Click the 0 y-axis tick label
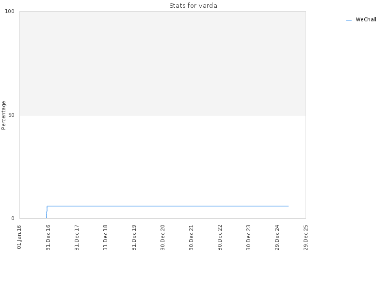This screenshot has width=388, height=291. 13,218
